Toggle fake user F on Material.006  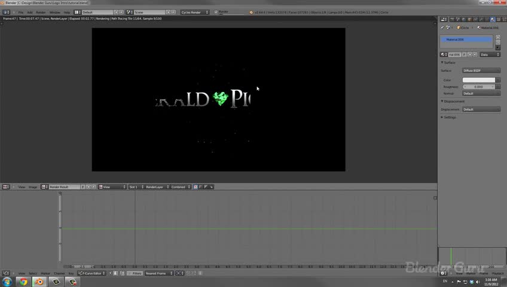[465, 54]
